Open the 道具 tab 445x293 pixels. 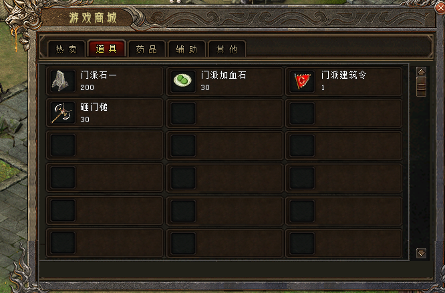(x=106, y=49)
